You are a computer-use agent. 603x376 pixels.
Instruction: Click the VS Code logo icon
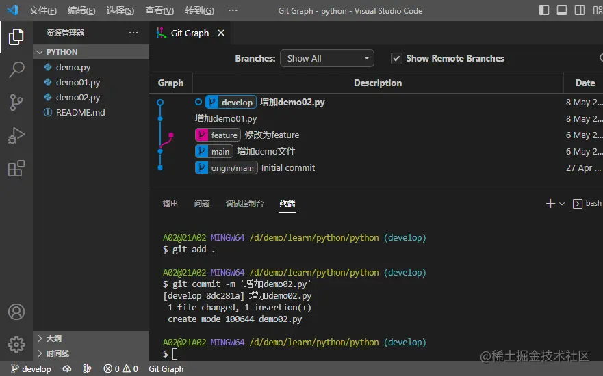12,10
